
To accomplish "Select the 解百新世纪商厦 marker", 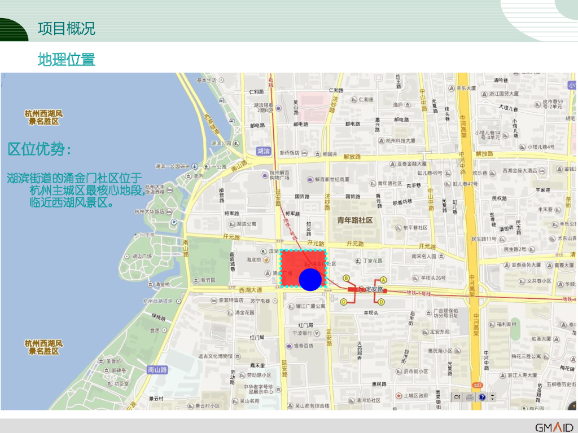I will (x=310, y=179).
